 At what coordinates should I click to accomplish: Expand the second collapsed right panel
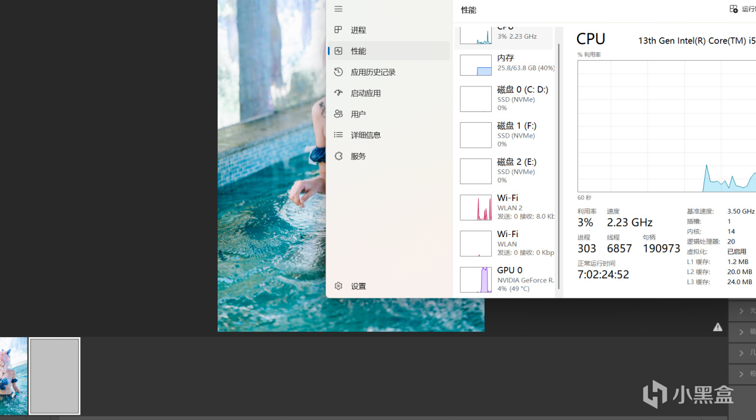(x=742, y=332)
